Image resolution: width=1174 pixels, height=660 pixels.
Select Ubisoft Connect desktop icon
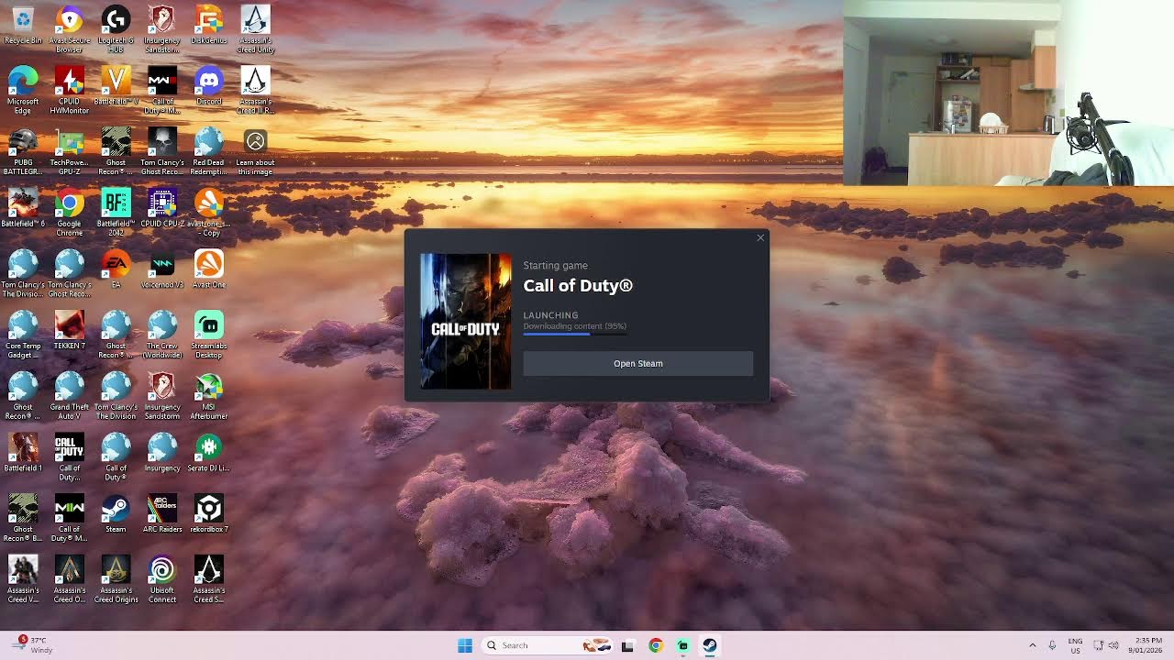162,579
